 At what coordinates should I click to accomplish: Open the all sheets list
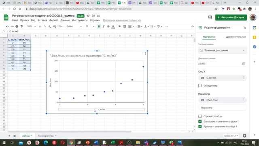(x=15, y=136)
